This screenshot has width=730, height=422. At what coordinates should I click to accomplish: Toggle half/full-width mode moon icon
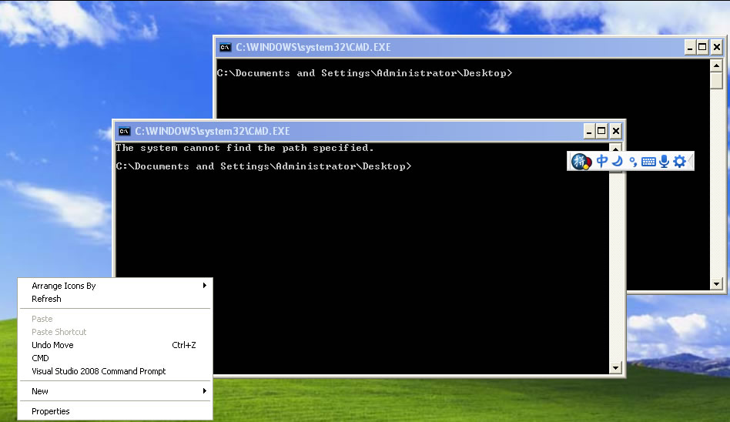click(618, 161)
